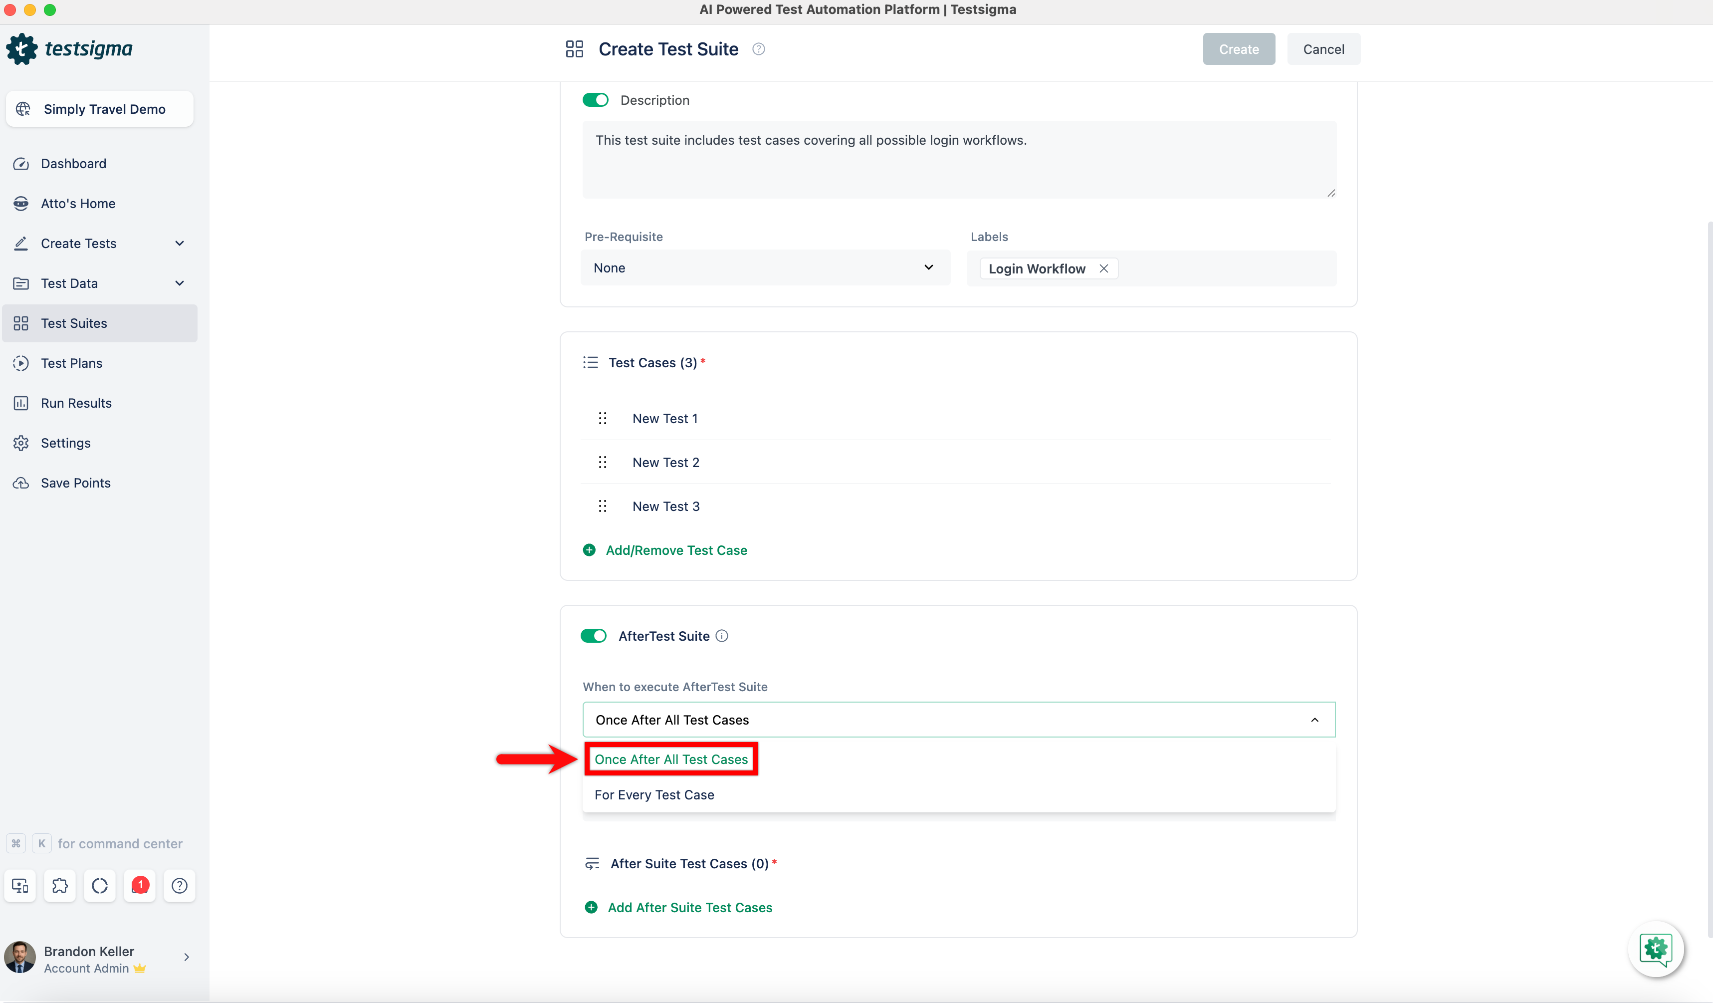Click Add/Remove Test Case link
This screenshot has width=1713, height=1003.
pyautogui.click(x=676, y=550)
